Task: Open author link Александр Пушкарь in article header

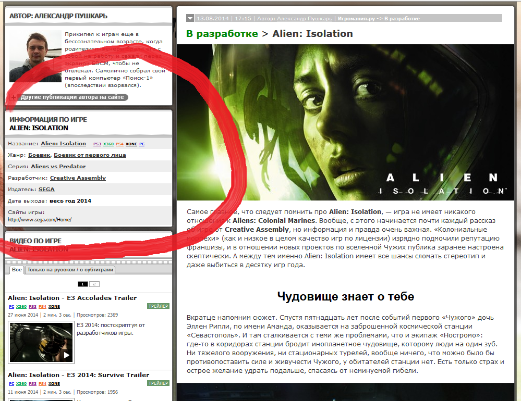Action: coord(305,19)
